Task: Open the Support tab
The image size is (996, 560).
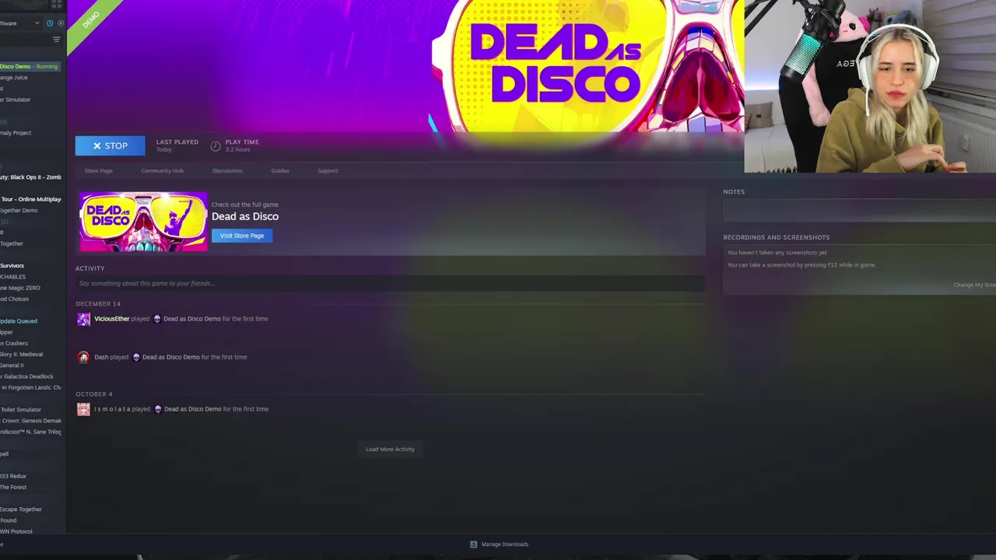Action: [328, 170]
